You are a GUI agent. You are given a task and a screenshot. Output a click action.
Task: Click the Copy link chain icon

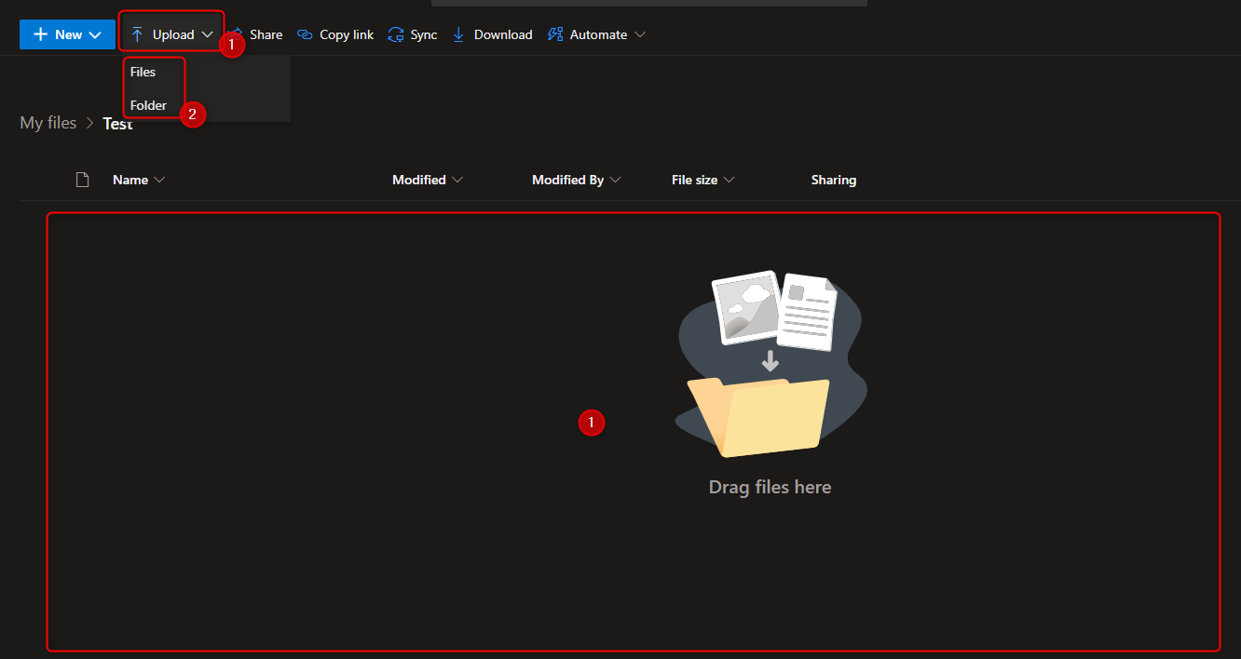[x=305, y=34]
